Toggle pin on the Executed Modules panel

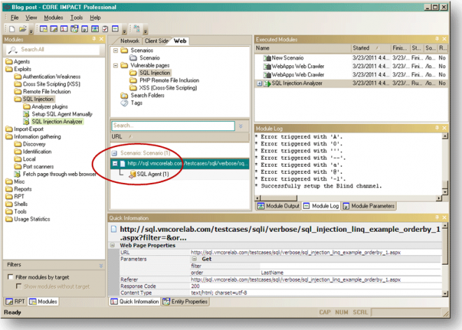point(437,39)
